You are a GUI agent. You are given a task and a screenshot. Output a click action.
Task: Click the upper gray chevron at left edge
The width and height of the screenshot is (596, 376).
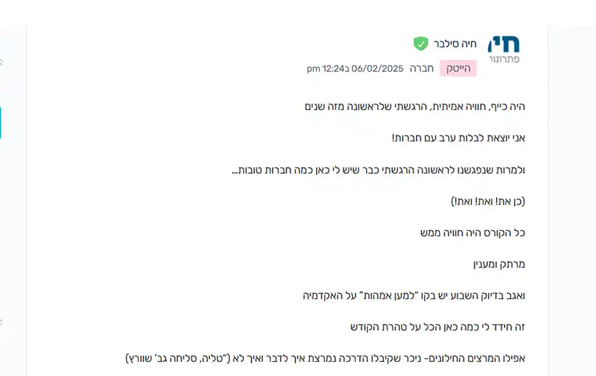1,62
